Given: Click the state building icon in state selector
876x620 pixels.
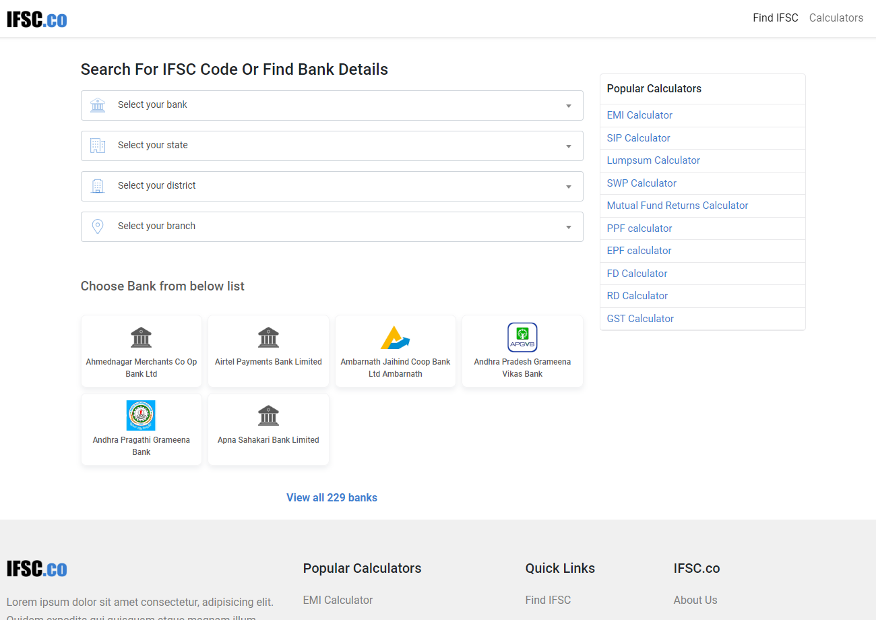Looking at the screenshot, I should 98,146.
